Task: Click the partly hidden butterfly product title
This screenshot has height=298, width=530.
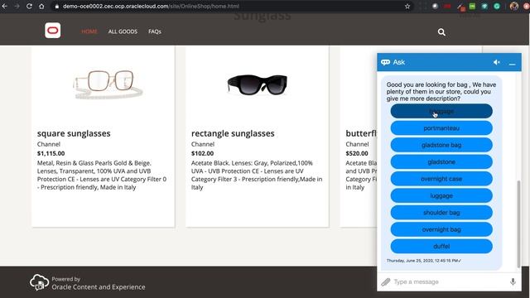Action: (361, 133)
